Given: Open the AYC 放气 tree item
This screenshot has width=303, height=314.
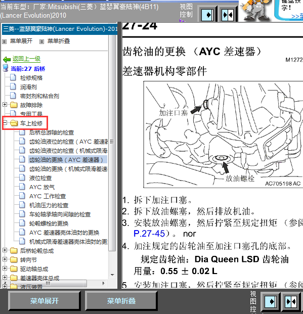Looking at the screenshot, I should coord(42,187).
